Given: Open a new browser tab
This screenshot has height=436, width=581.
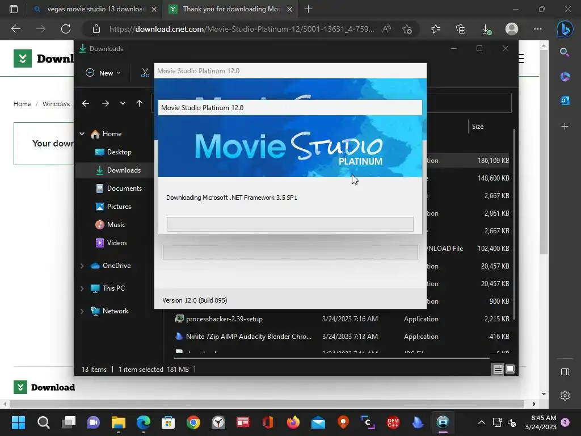Looking at the screenshot, I should [308, 9].
